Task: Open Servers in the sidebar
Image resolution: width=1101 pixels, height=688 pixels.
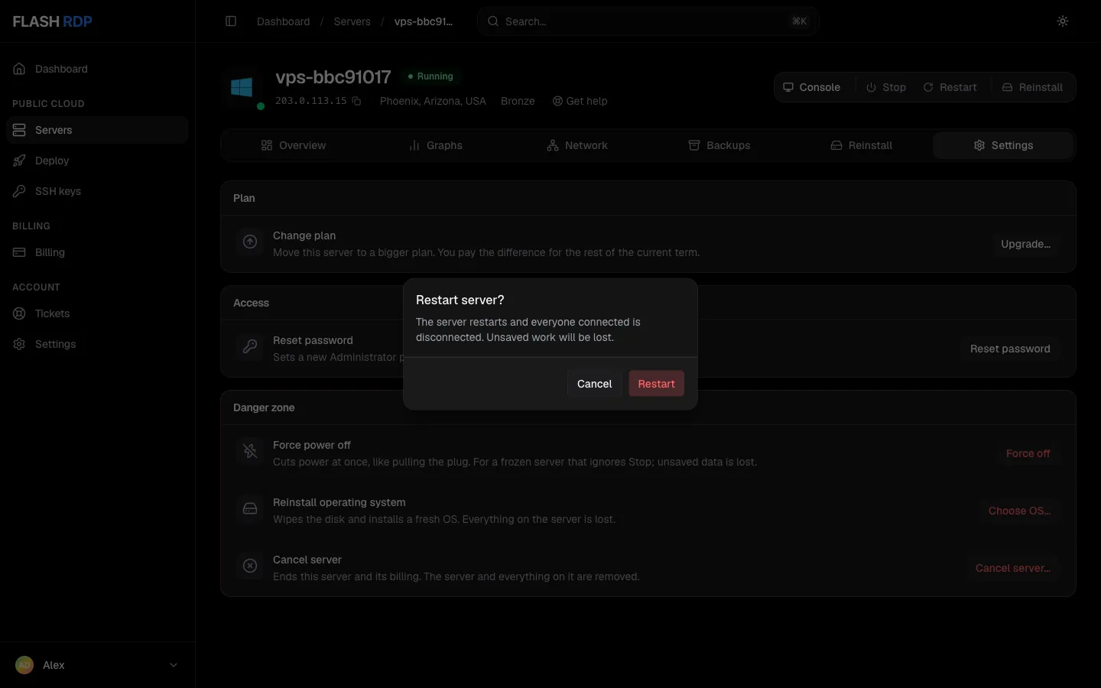Action: [97, 130]
